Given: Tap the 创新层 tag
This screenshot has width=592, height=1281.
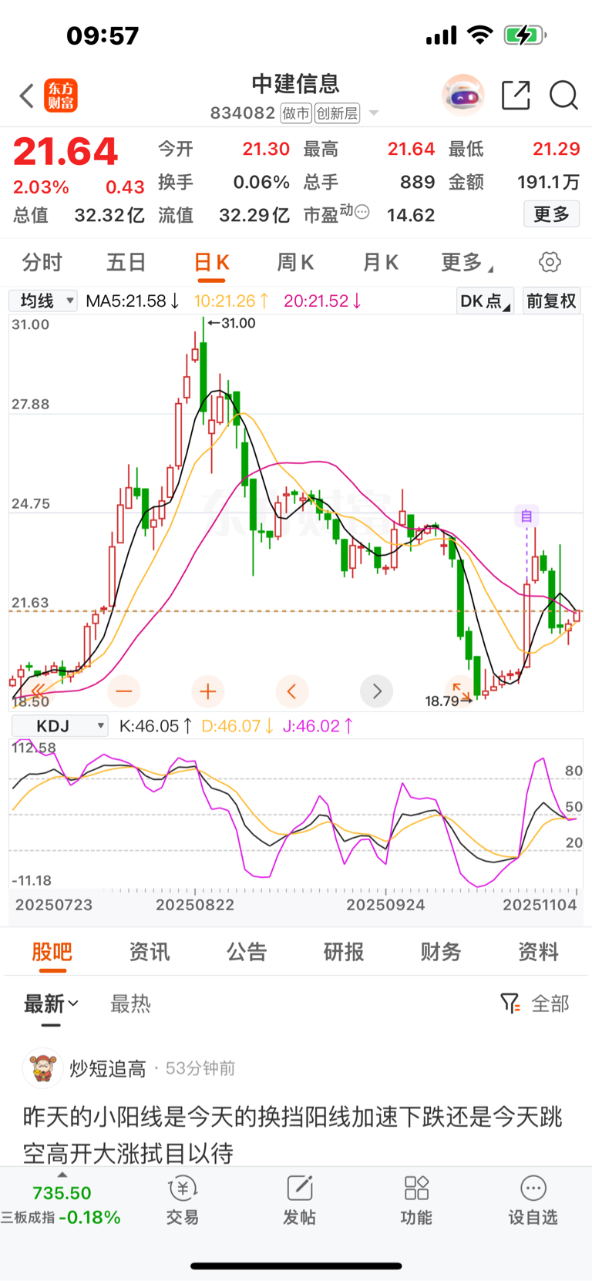Looking at the screenshot, I should click(337, 113).
